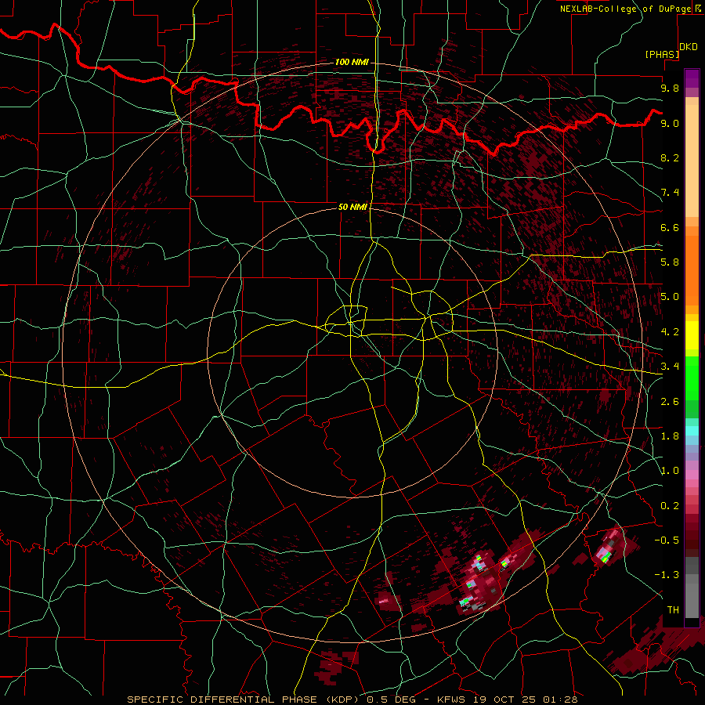Click the 6.6 scale value
705x705 pixels.
tap(670, 228)
